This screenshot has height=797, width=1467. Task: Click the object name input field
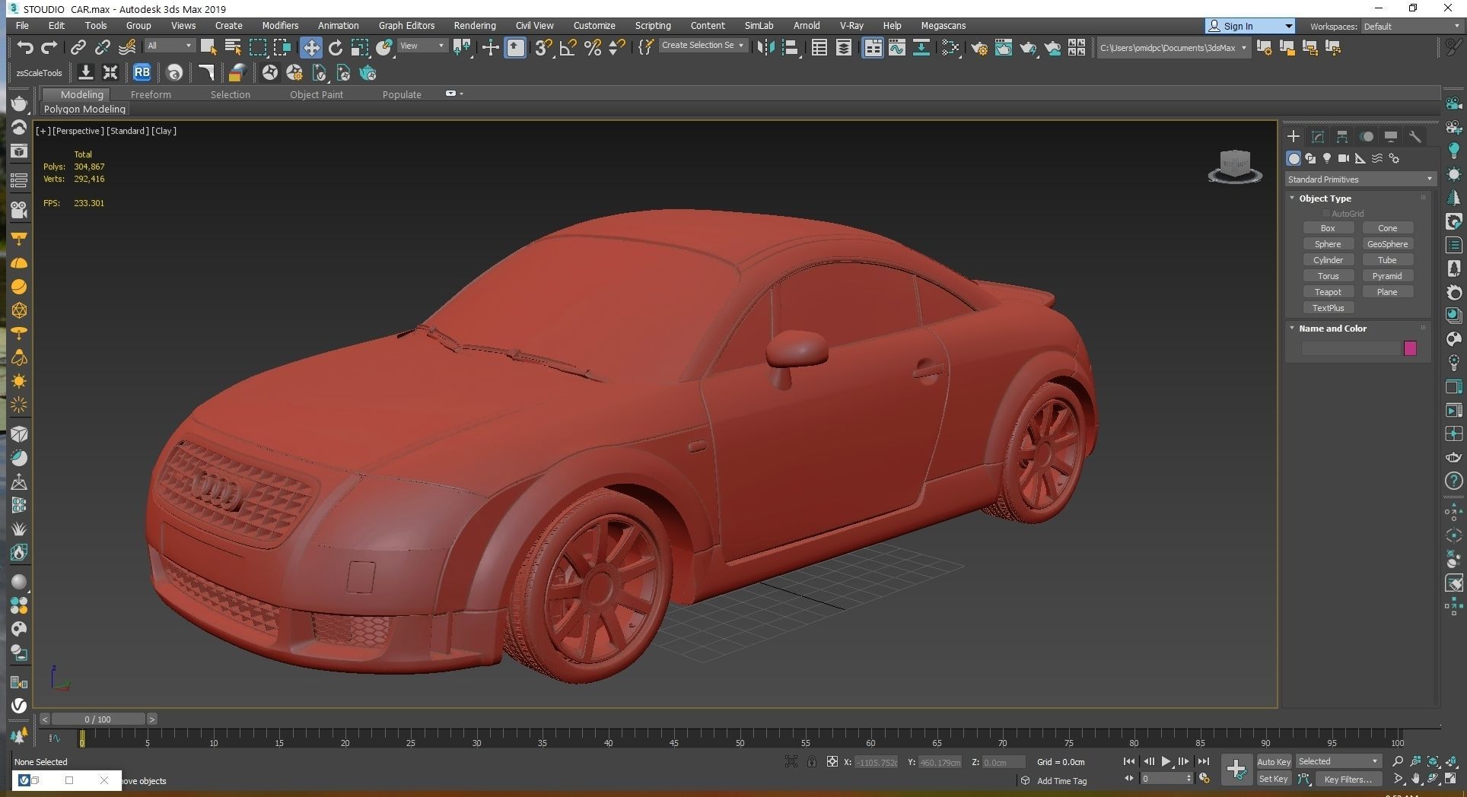(1351, 348)
